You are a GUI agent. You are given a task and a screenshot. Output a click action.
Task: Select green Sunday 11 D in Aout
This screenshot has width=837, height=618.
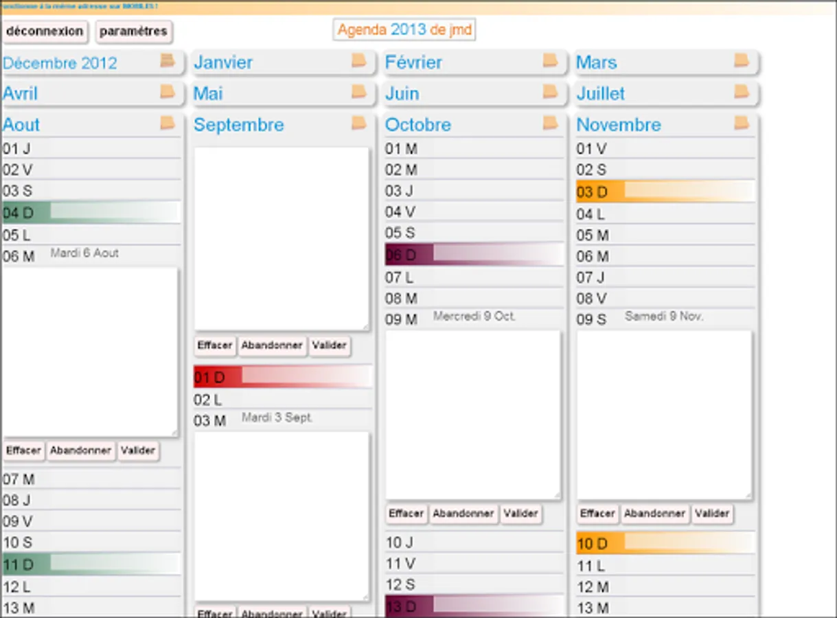point(91,564)
